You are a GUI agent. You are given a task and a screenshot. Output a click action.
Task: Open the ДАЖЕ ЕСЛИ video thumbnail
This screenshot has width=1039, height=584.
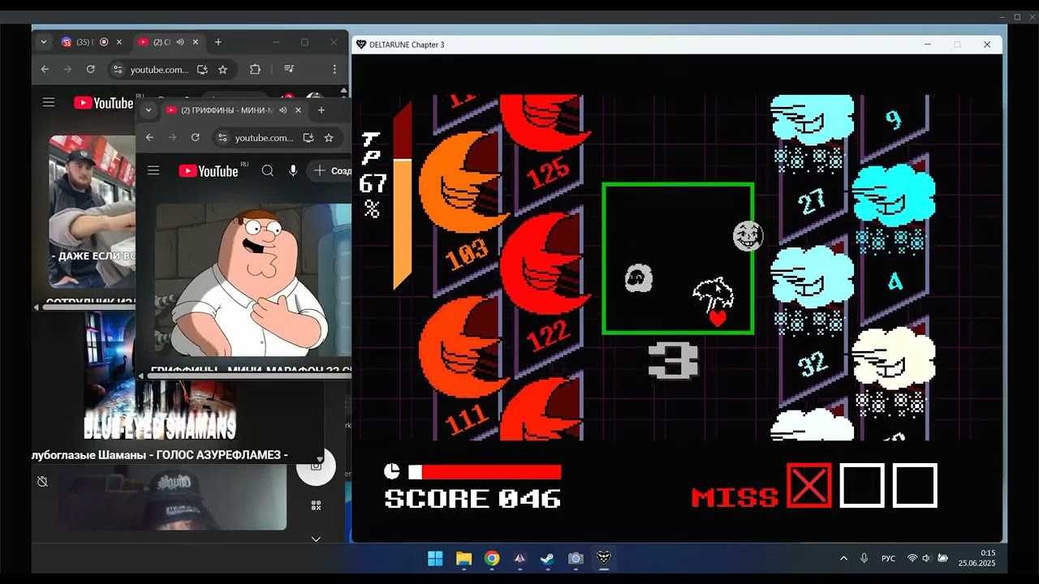tap(92, 212)
